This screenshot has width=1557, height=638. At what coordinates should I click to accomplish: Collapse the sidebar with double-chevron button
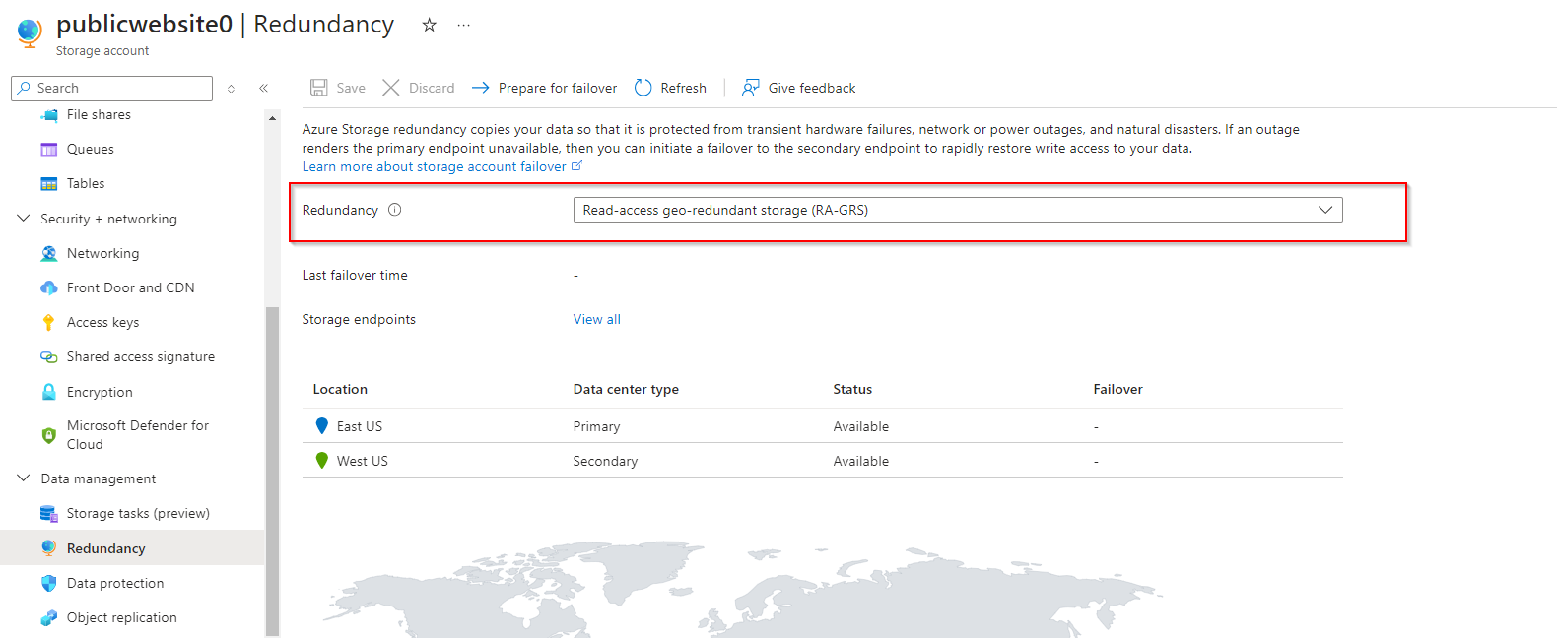point(264,88)
